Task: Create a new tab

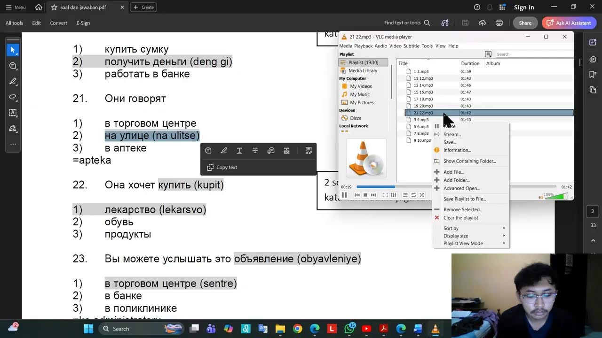Action: (143, 7)
